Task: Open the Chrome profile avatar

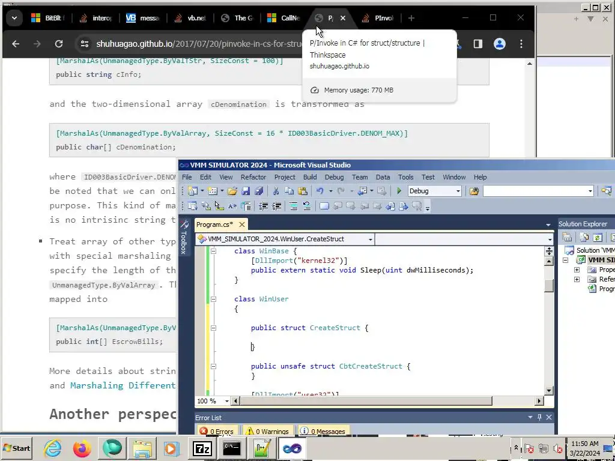Action: point(499,44)
